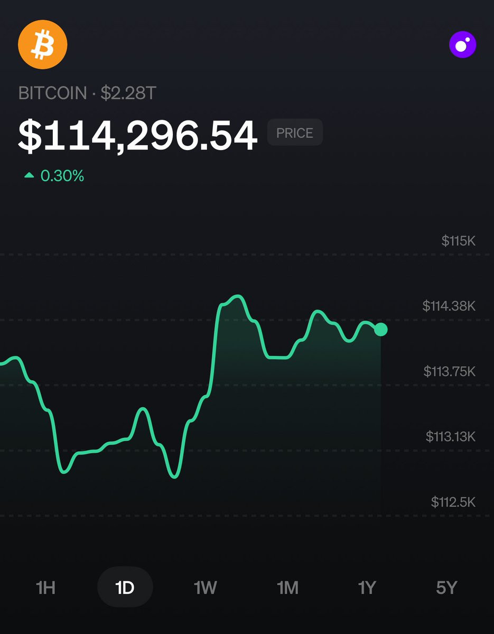This screenshot has width=494, height=634.
Task: Tap the $113.13K axis label
Action: click(x=451, y=436)
